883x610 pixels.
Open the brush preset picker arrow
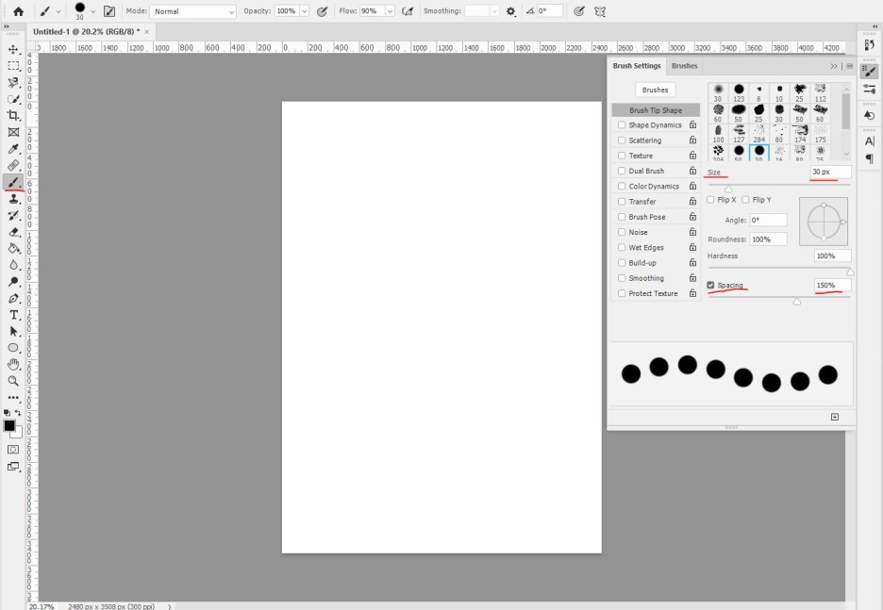point(92,11)
